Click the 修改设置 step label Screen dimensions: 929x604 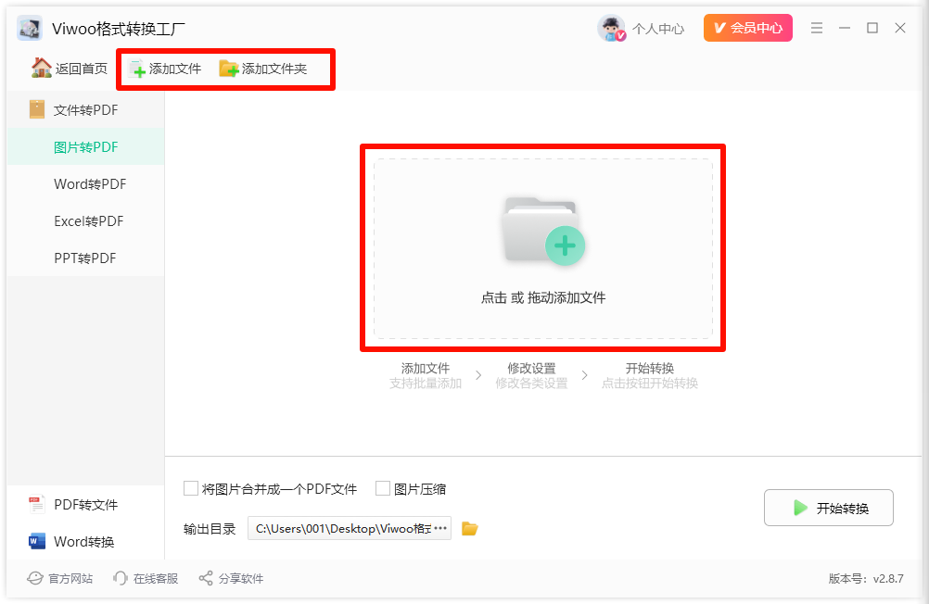click(531, 369)
